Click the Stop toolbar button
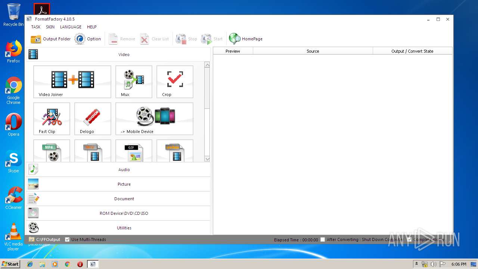 (186, 39)
